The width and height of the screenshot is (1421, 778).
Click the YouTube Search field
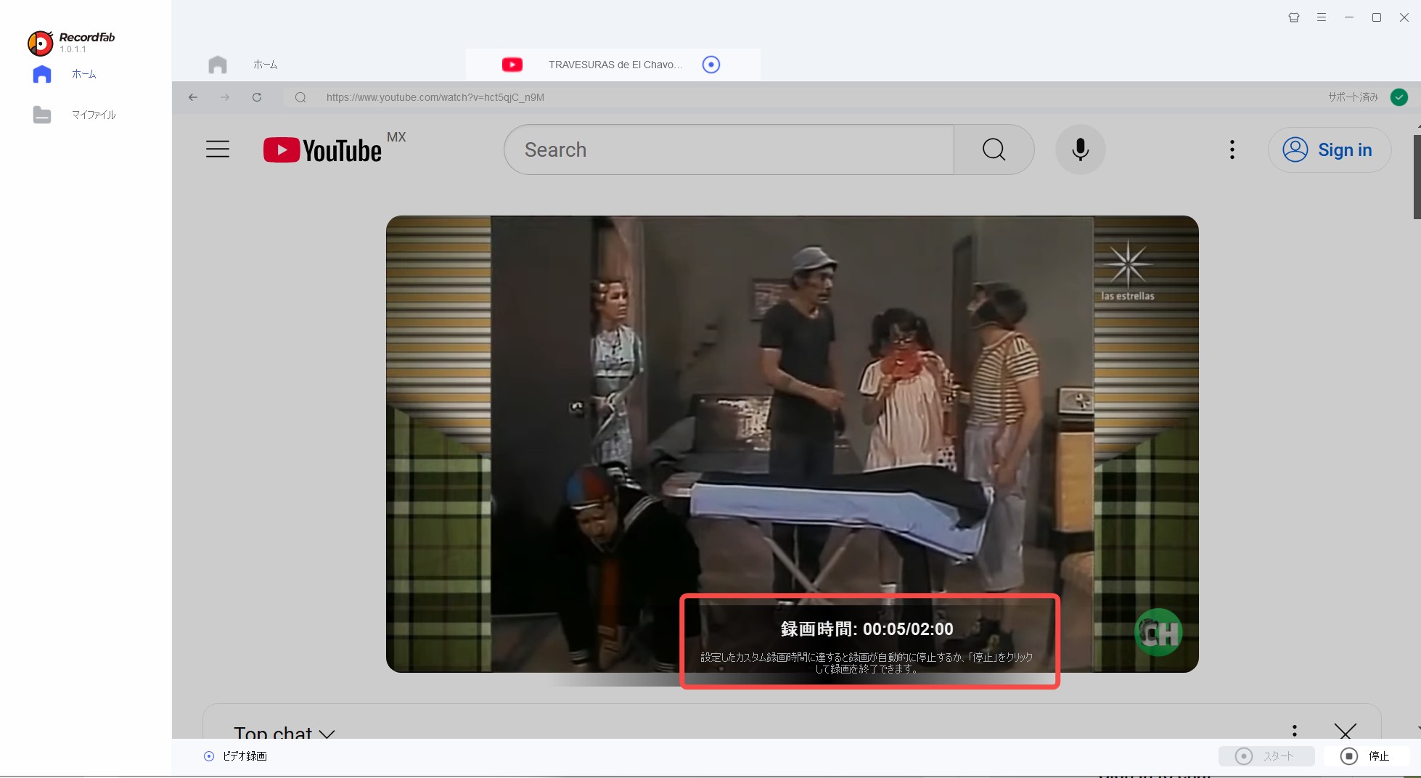(x=729, y=150)
